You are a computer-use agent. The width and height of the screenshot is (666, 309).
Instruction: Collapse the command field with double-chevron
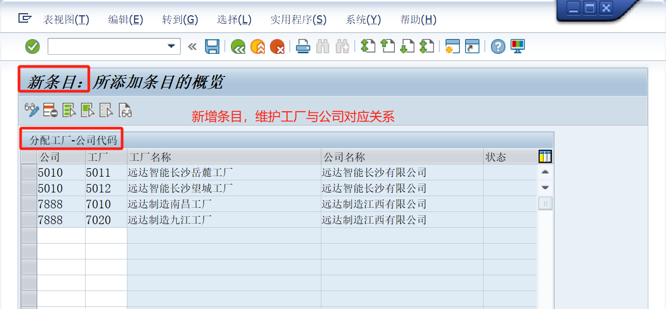(x=192, y=46)
